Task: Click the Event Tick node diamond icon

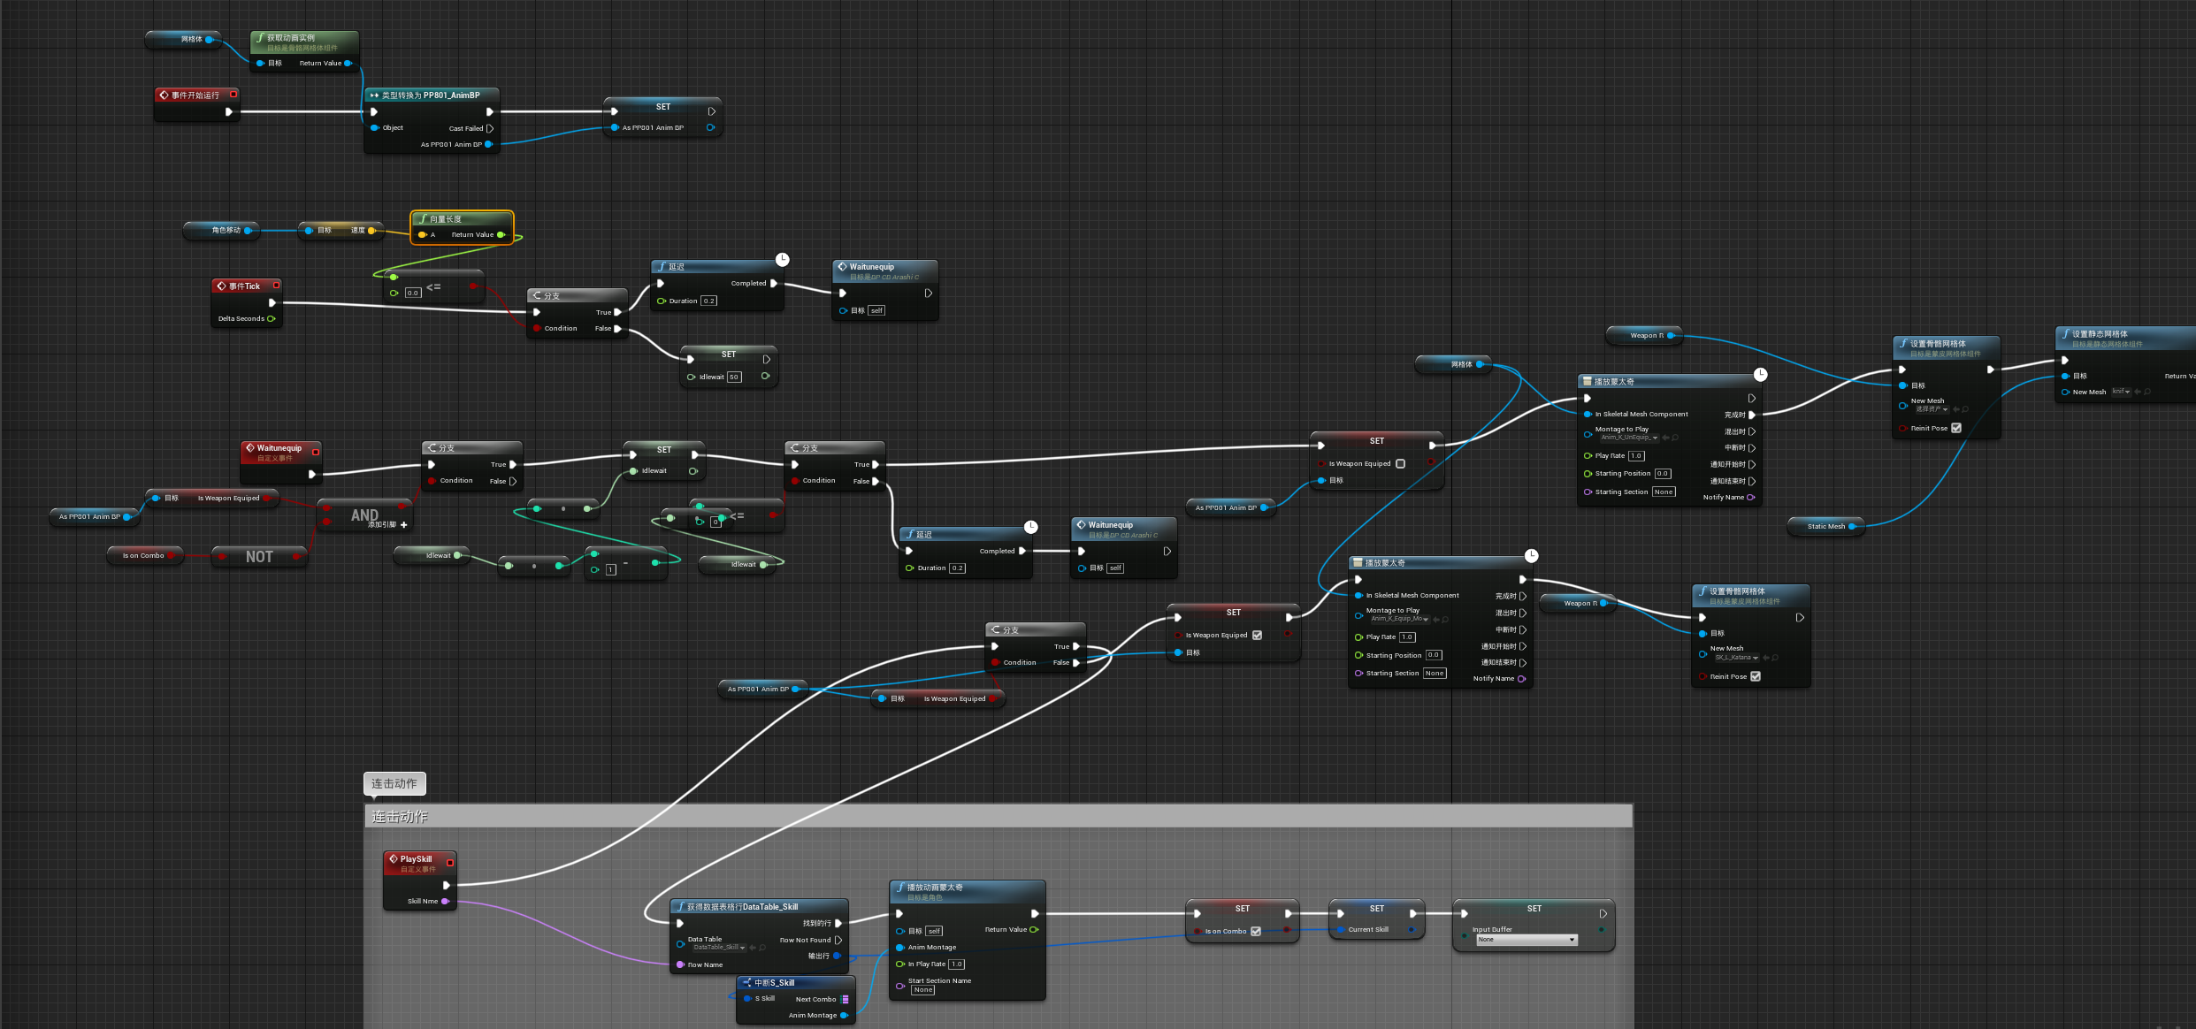Action: [221, 286]
